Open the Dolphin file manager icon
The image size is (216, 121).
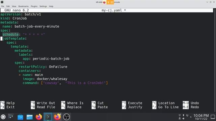coord(29,117)
